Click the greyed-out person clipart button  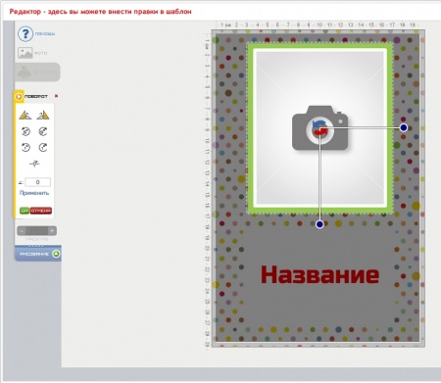37,72
